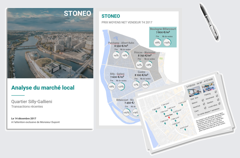Click the Billancourt +10% price gauge
240x158 pixels.
126,113
